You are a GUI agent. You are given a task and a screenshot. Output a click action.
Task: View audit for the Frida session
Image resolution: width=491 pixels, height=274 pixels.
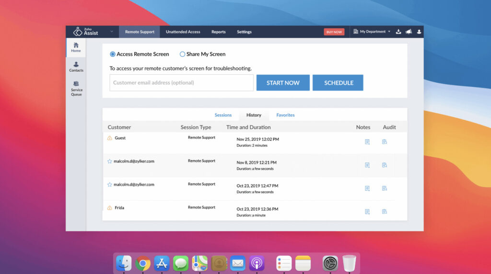tap(384, 211)
